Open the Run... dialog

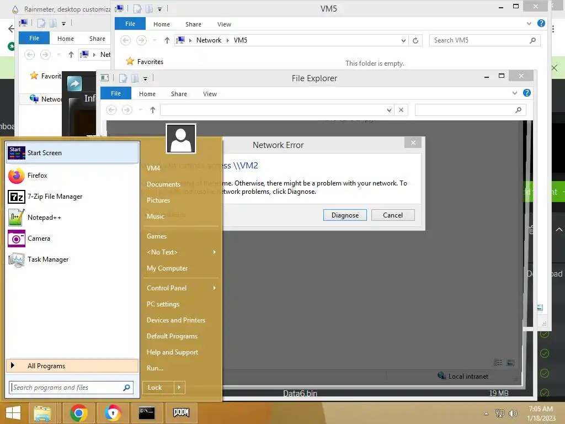180,368
